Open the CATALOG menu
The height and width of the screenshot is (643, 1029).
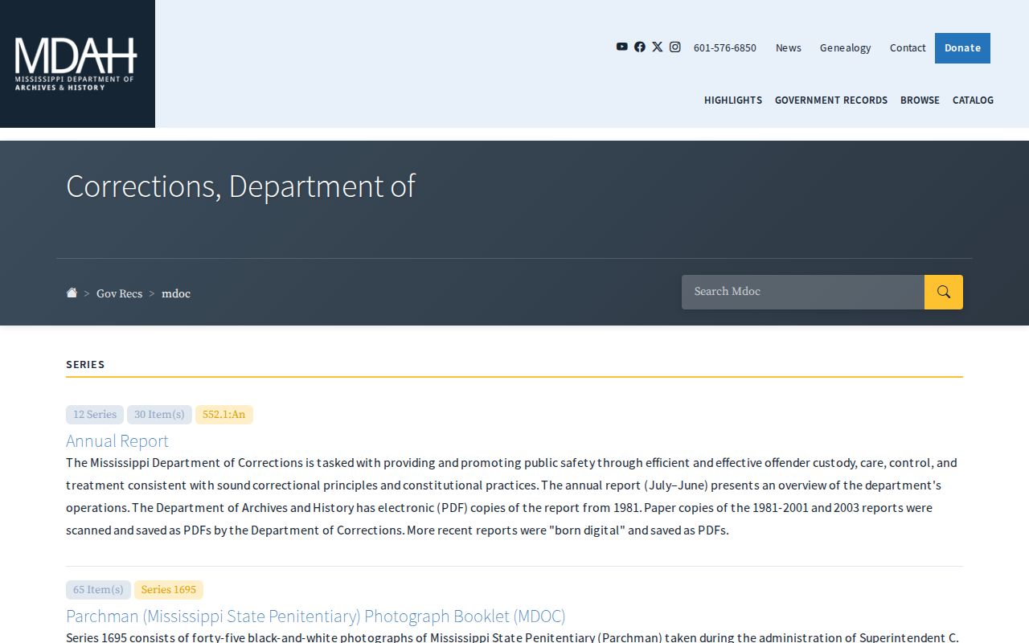coord(973,100)
